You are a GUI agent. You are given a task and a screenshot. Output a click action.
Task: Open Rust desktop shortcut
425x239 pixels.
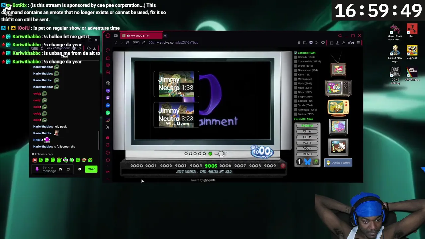pos(412,31)
